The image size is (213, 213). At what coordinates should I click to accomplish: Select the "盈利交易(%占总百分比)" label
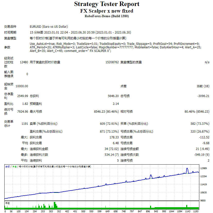pyautogui.click(x=46, y=132)
